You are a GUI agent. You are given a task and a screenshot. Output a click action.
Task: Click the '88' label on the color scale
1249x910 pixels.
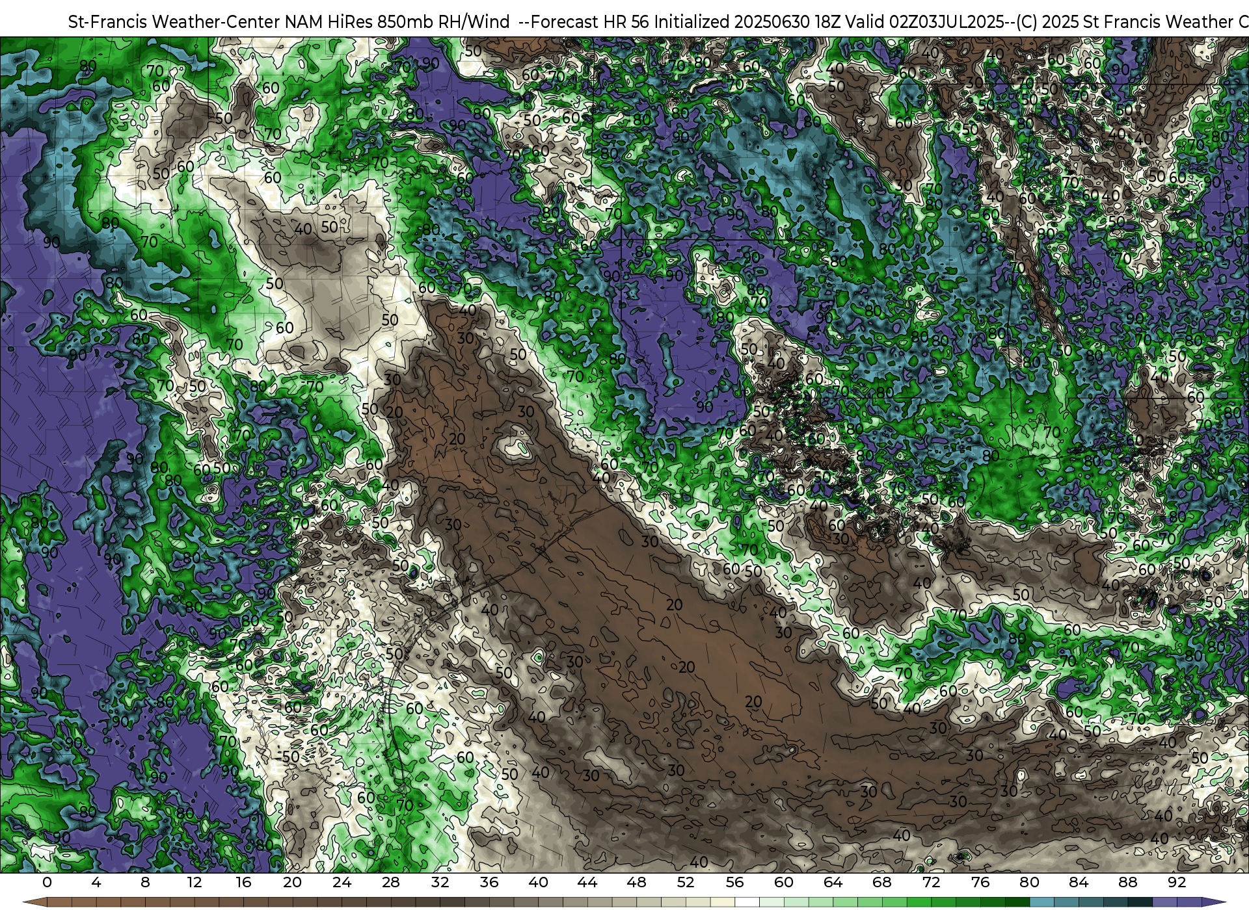click(1127, 883)
